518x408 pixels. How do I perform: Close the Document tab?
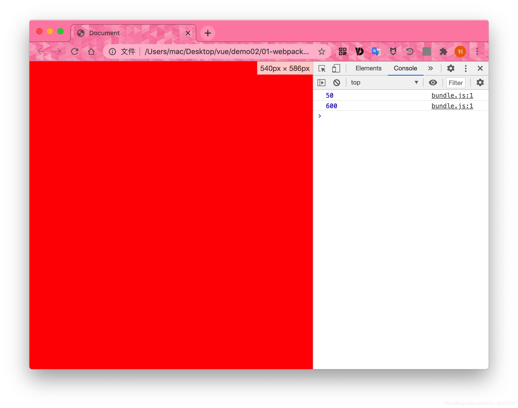[188, 33]
